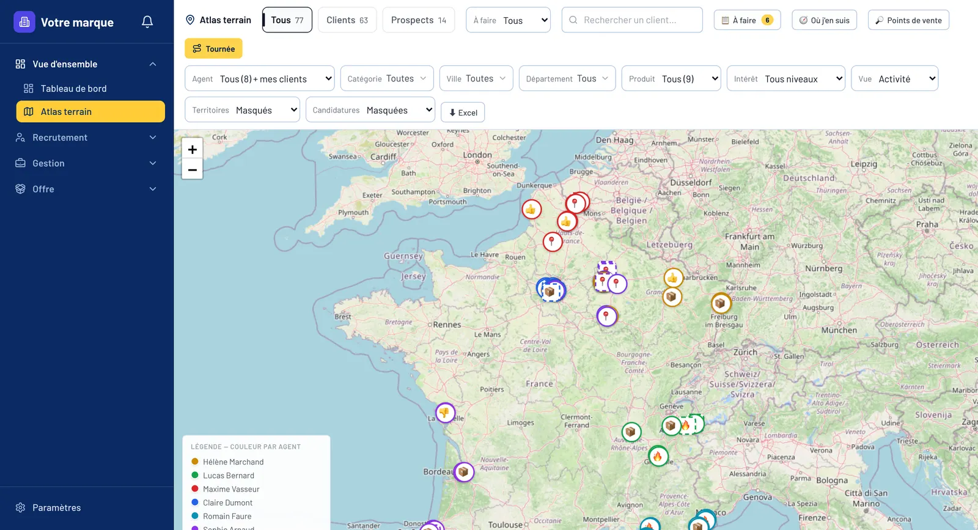Focus the Rechercher un client search field
978x530 pixels.
pos(632,20)
